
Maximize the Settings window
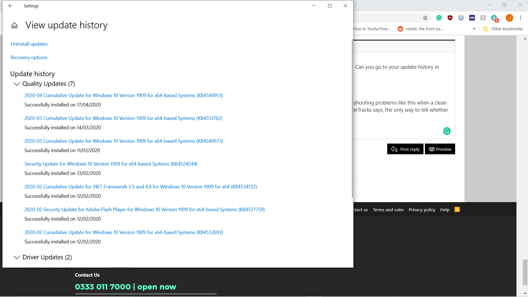tap(330, 6)
